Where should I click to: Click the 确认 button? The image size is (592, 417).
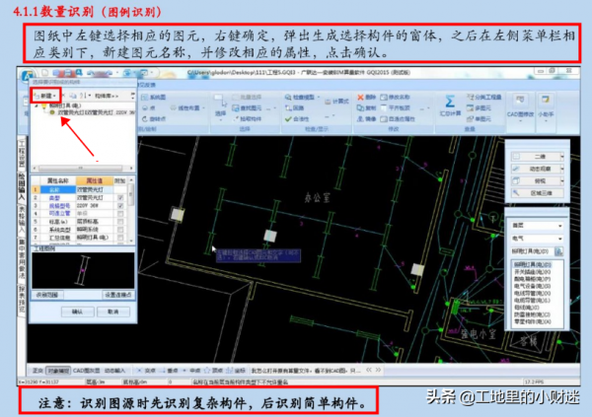[x=77, y=311]
